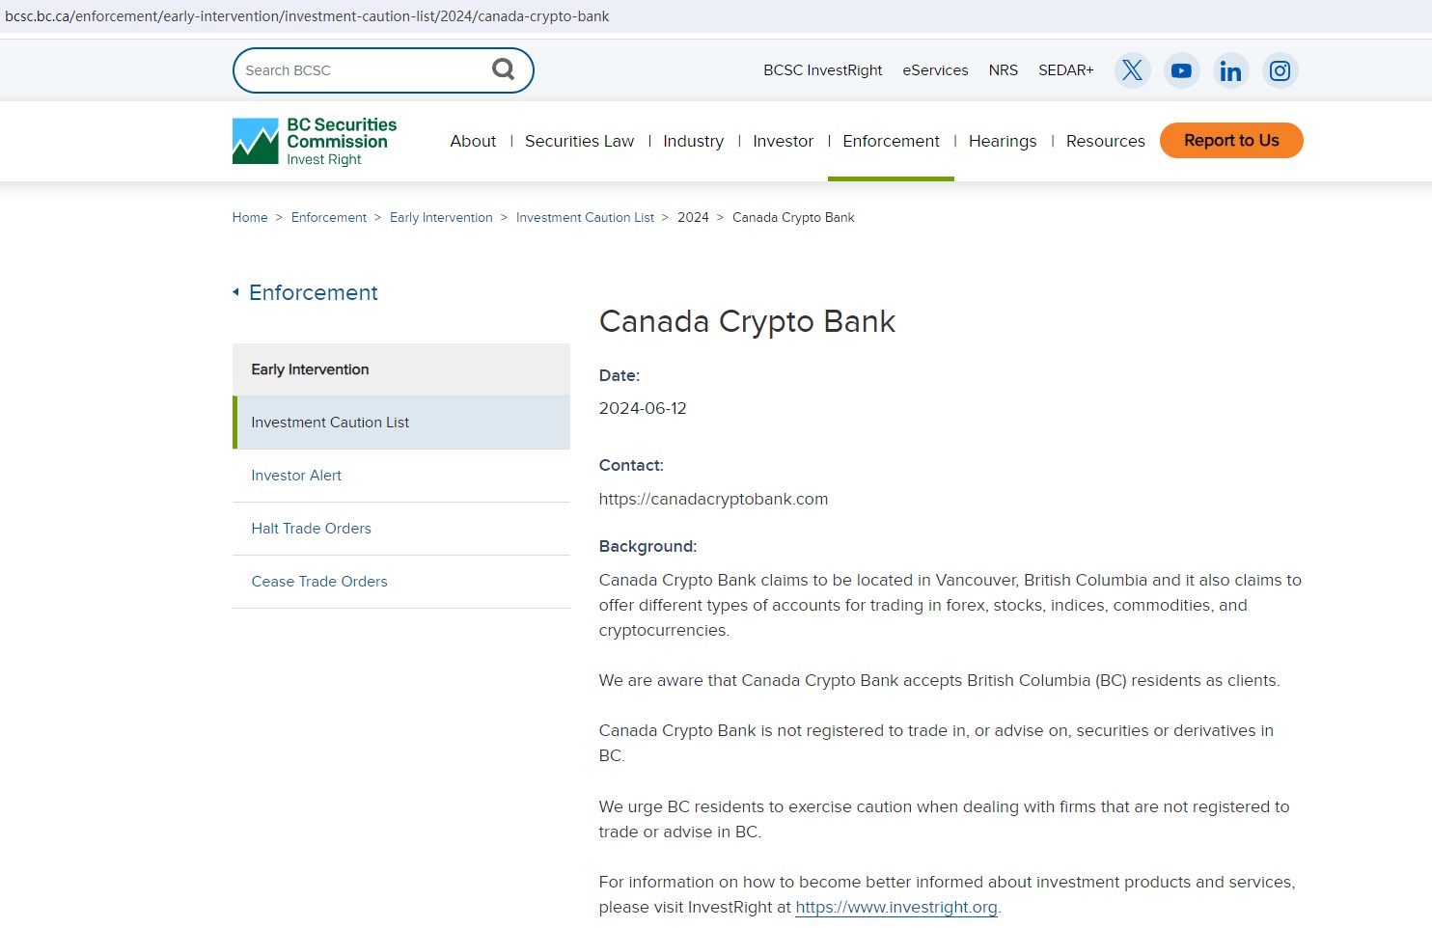Open eServices link in top bar
This screenshot has height=928, width=1432.
pyautogui.click(x=935, y=70)
